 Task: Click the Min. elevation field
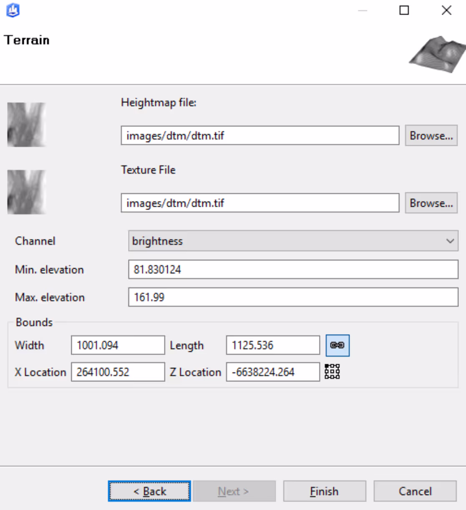293,269
